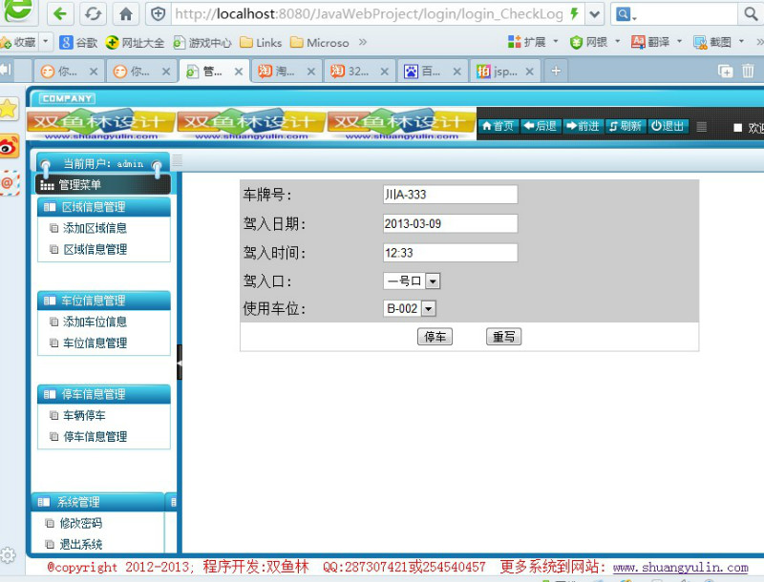The image size is (764, 582).
Task: Click the magnifier search button
Action: [751, 14]
